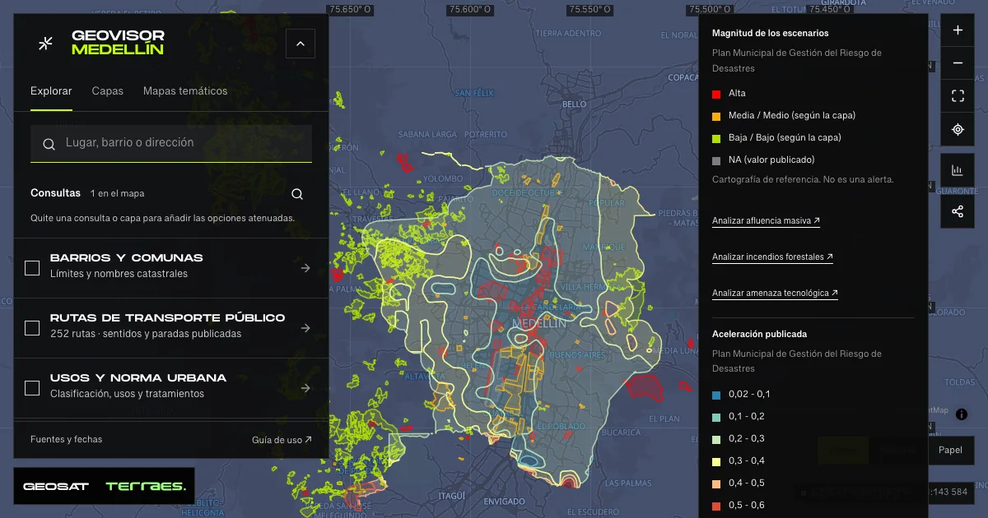This screenshot has height=518, width=988.
Task: Open Barrios y Comunas details arrow
Action: pyautogui.click(x=305, y=268)
